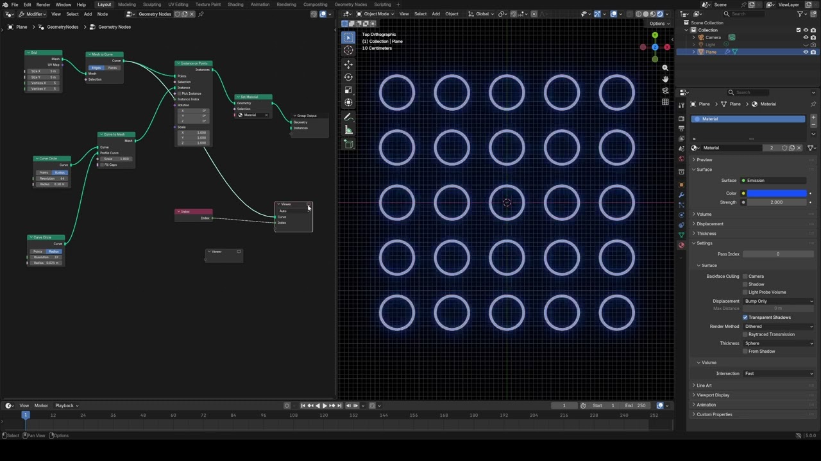This screenshot has height=461, width=821.
Task: Click the viewport Options button
Action: click(x=659, y=24)
